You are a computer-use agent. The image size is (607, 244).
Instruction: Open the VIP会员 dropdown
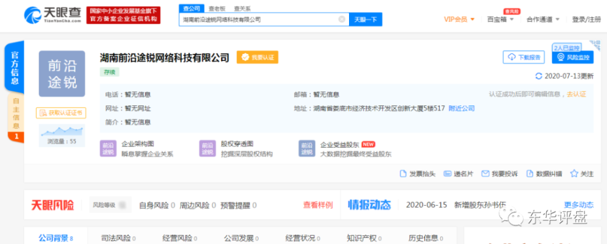click(x=459, y=19)
